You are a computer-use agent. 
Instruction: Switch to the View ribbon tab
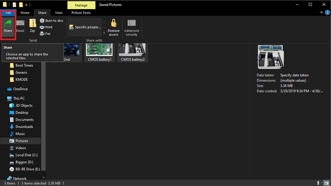(59, 13)
